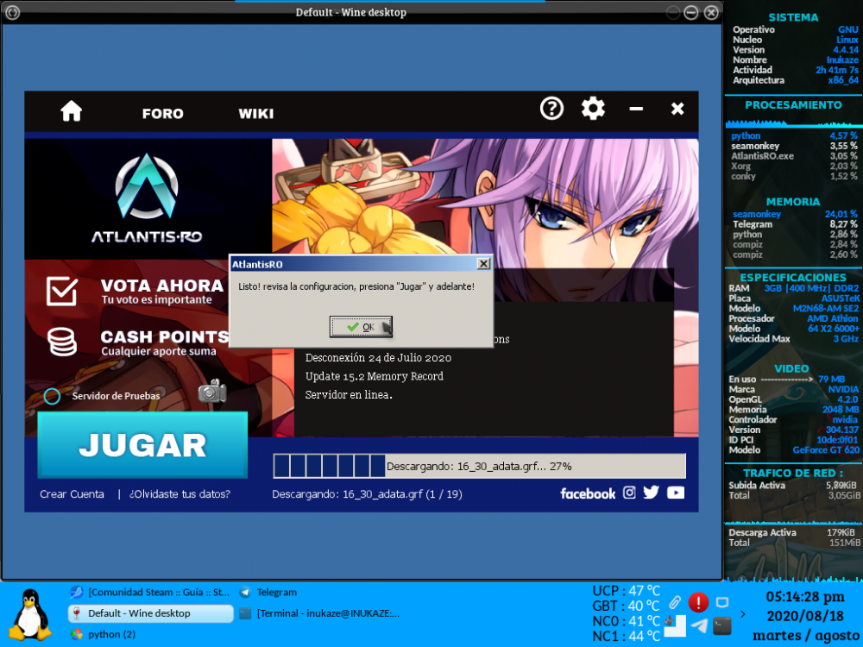Enable the Servidor de Pruebas option
Image resolution: width=863 pixels, height=647 pixels.
53,396
